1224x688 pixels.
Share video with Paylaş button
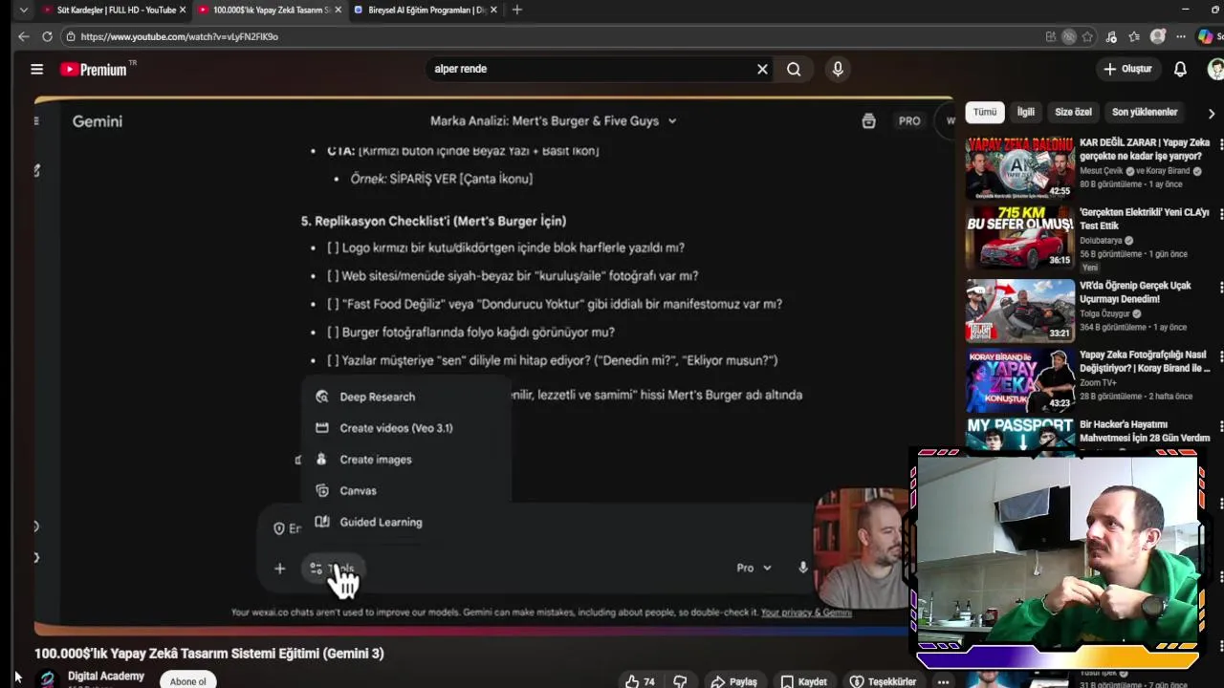point(734,681)
